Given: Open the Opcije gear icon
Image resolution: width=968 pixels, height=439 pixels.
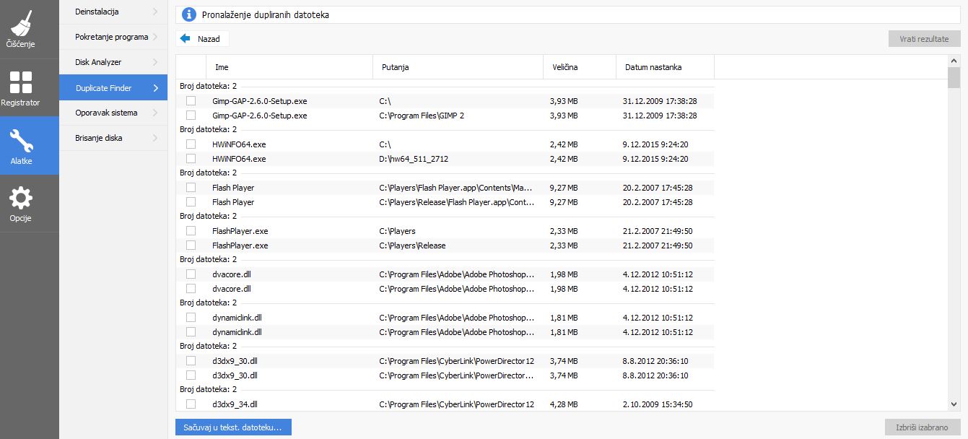Looking at the screenshot, I should pos(22,198).
